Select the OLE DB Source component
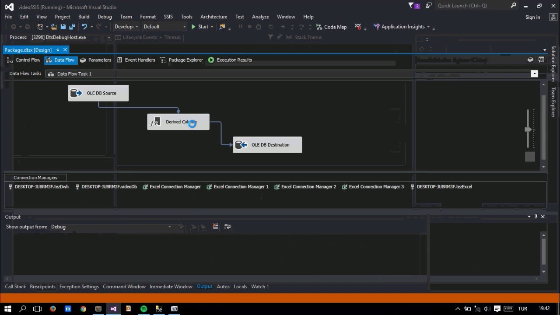This screenshot has height=315, width=560. 98,93
